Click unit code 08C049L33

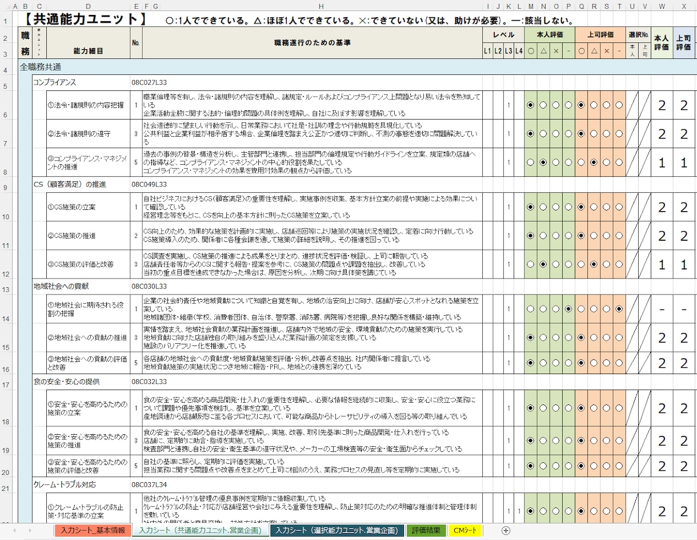pos(150,184)
